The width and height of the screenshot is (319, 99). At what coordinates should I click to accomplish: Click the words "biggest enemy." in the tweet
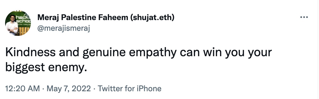(x=46, y=67)
